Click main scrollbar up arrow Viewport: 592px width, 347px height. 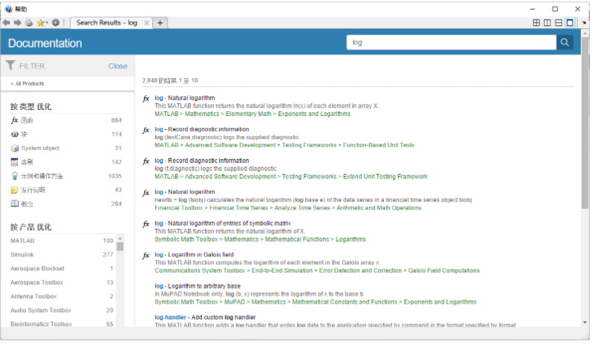point(585,33)
